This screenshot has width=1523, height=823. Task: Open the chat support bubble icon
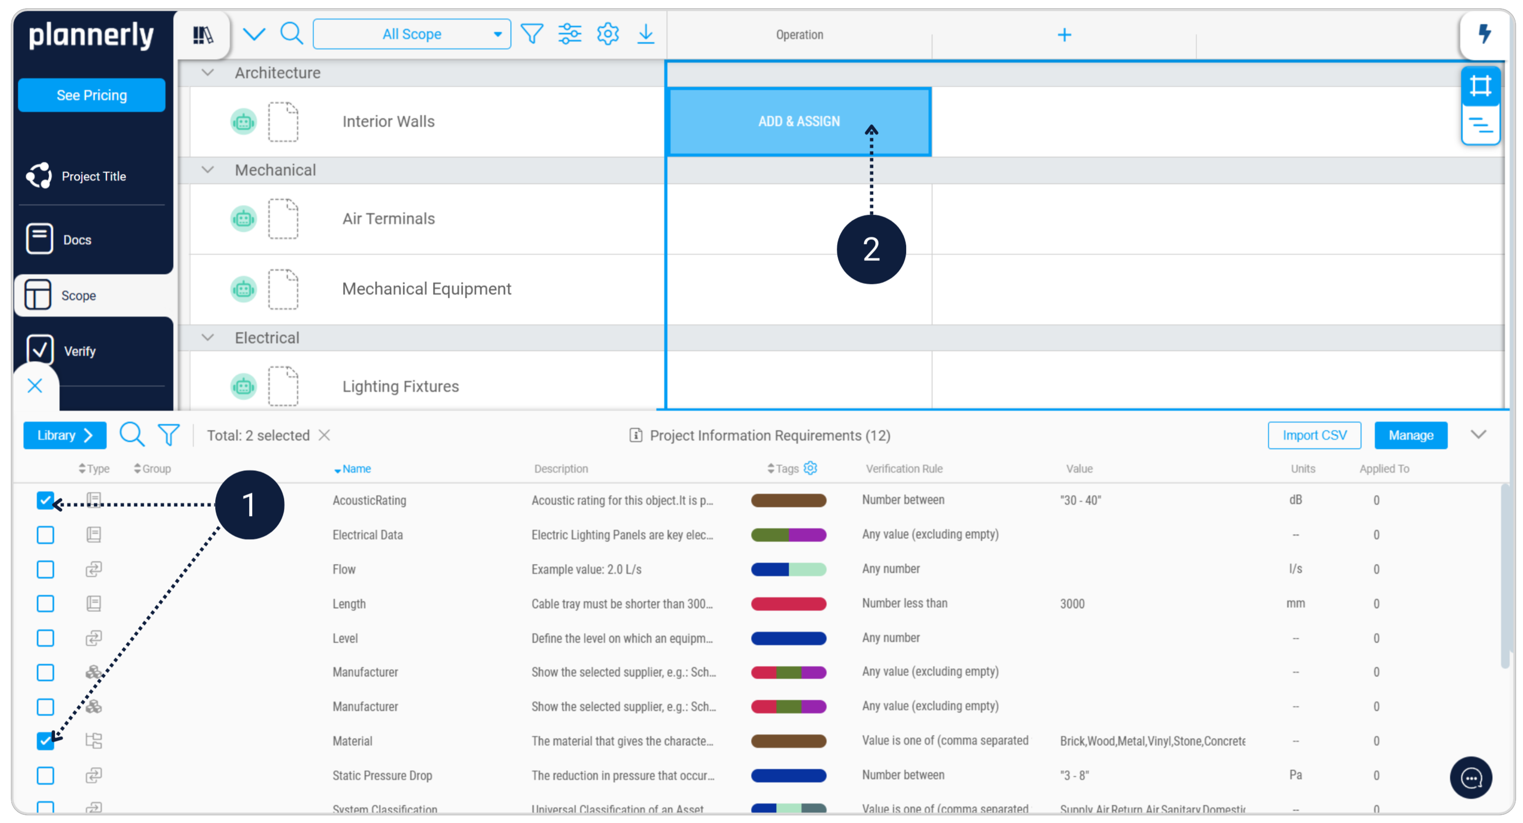click(1471, 777)
